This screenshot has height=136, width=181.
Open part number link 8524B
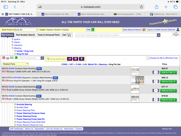click(x=11, y=87)
